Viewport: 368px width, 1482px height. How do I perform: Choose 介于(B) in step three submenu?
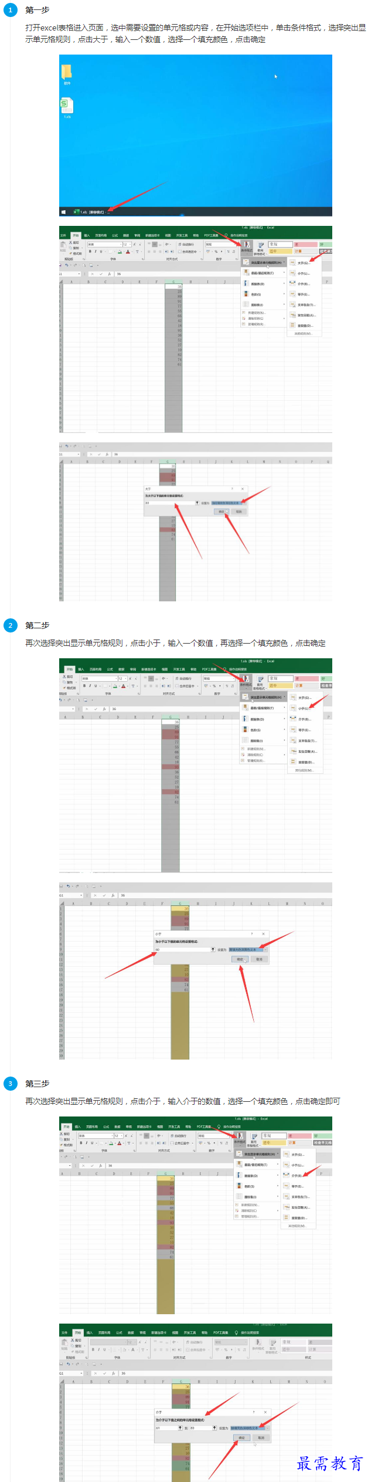pos(298,1176)
